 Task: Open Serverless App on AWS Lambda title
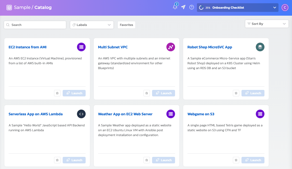click(36, 114)
